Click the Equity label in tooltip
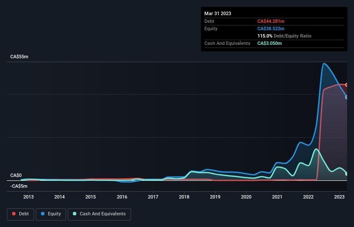 pos(211,28)
